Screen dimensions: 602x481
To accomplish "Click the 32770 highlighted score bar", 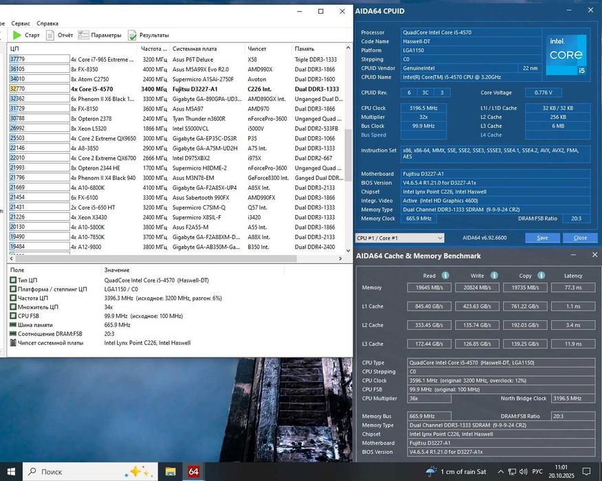I will tap(39, 89).
